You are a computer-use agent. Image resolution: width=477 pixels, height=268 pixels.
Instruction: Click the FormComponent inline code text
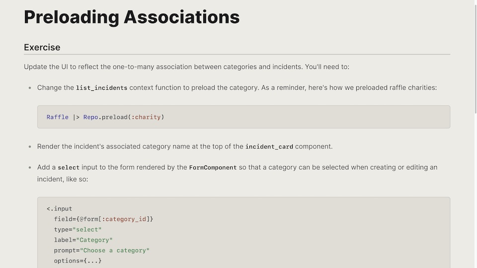tap(213, 168)
